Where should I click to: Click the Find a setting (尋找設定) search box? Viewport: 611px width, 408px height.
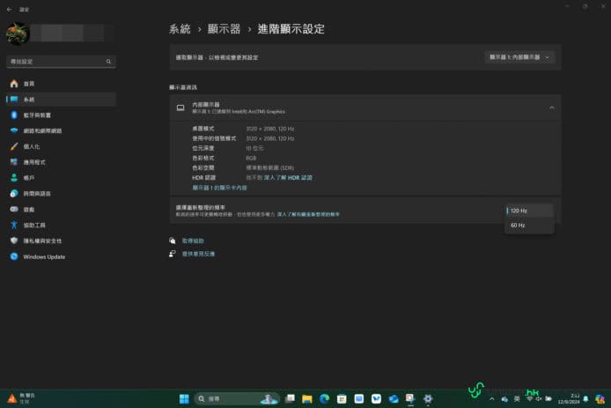point(60,62)
